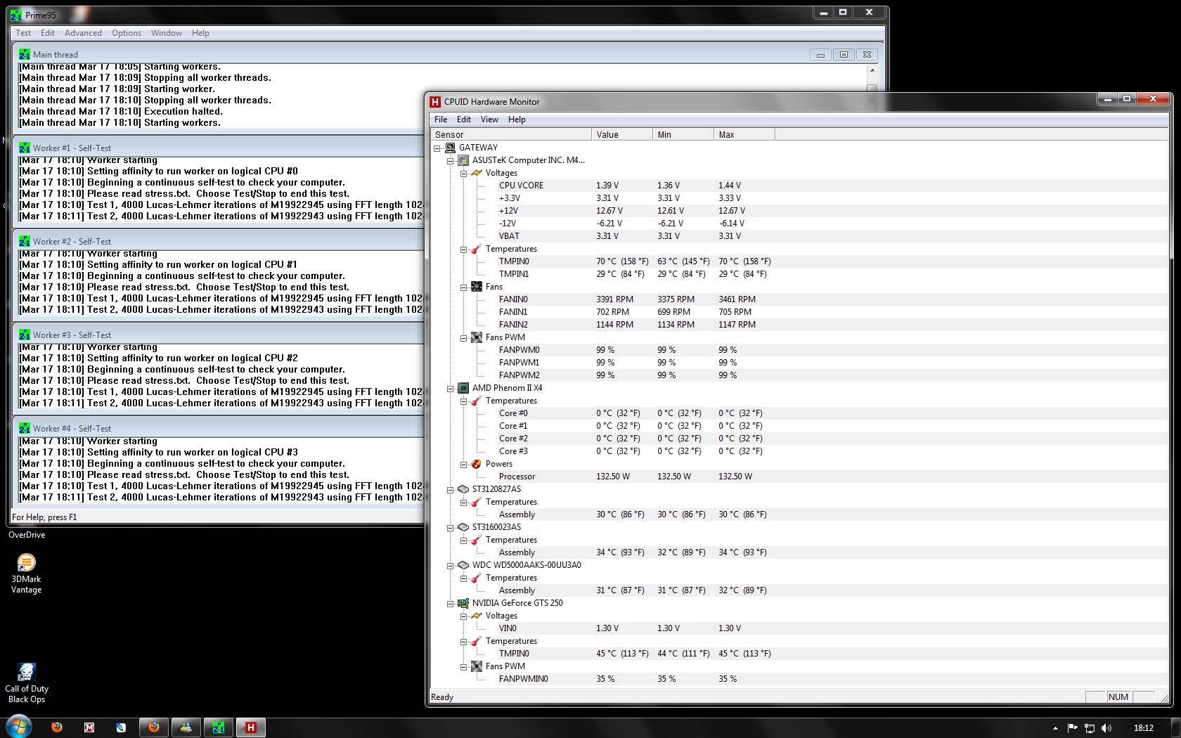Click the ASUSTeK motherboard icon
Viewport: 1181px width, 738px height.
click(463, 160)
